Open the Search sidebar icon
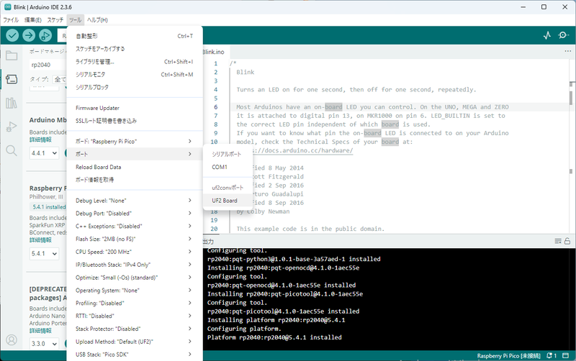 coord(12,150)
